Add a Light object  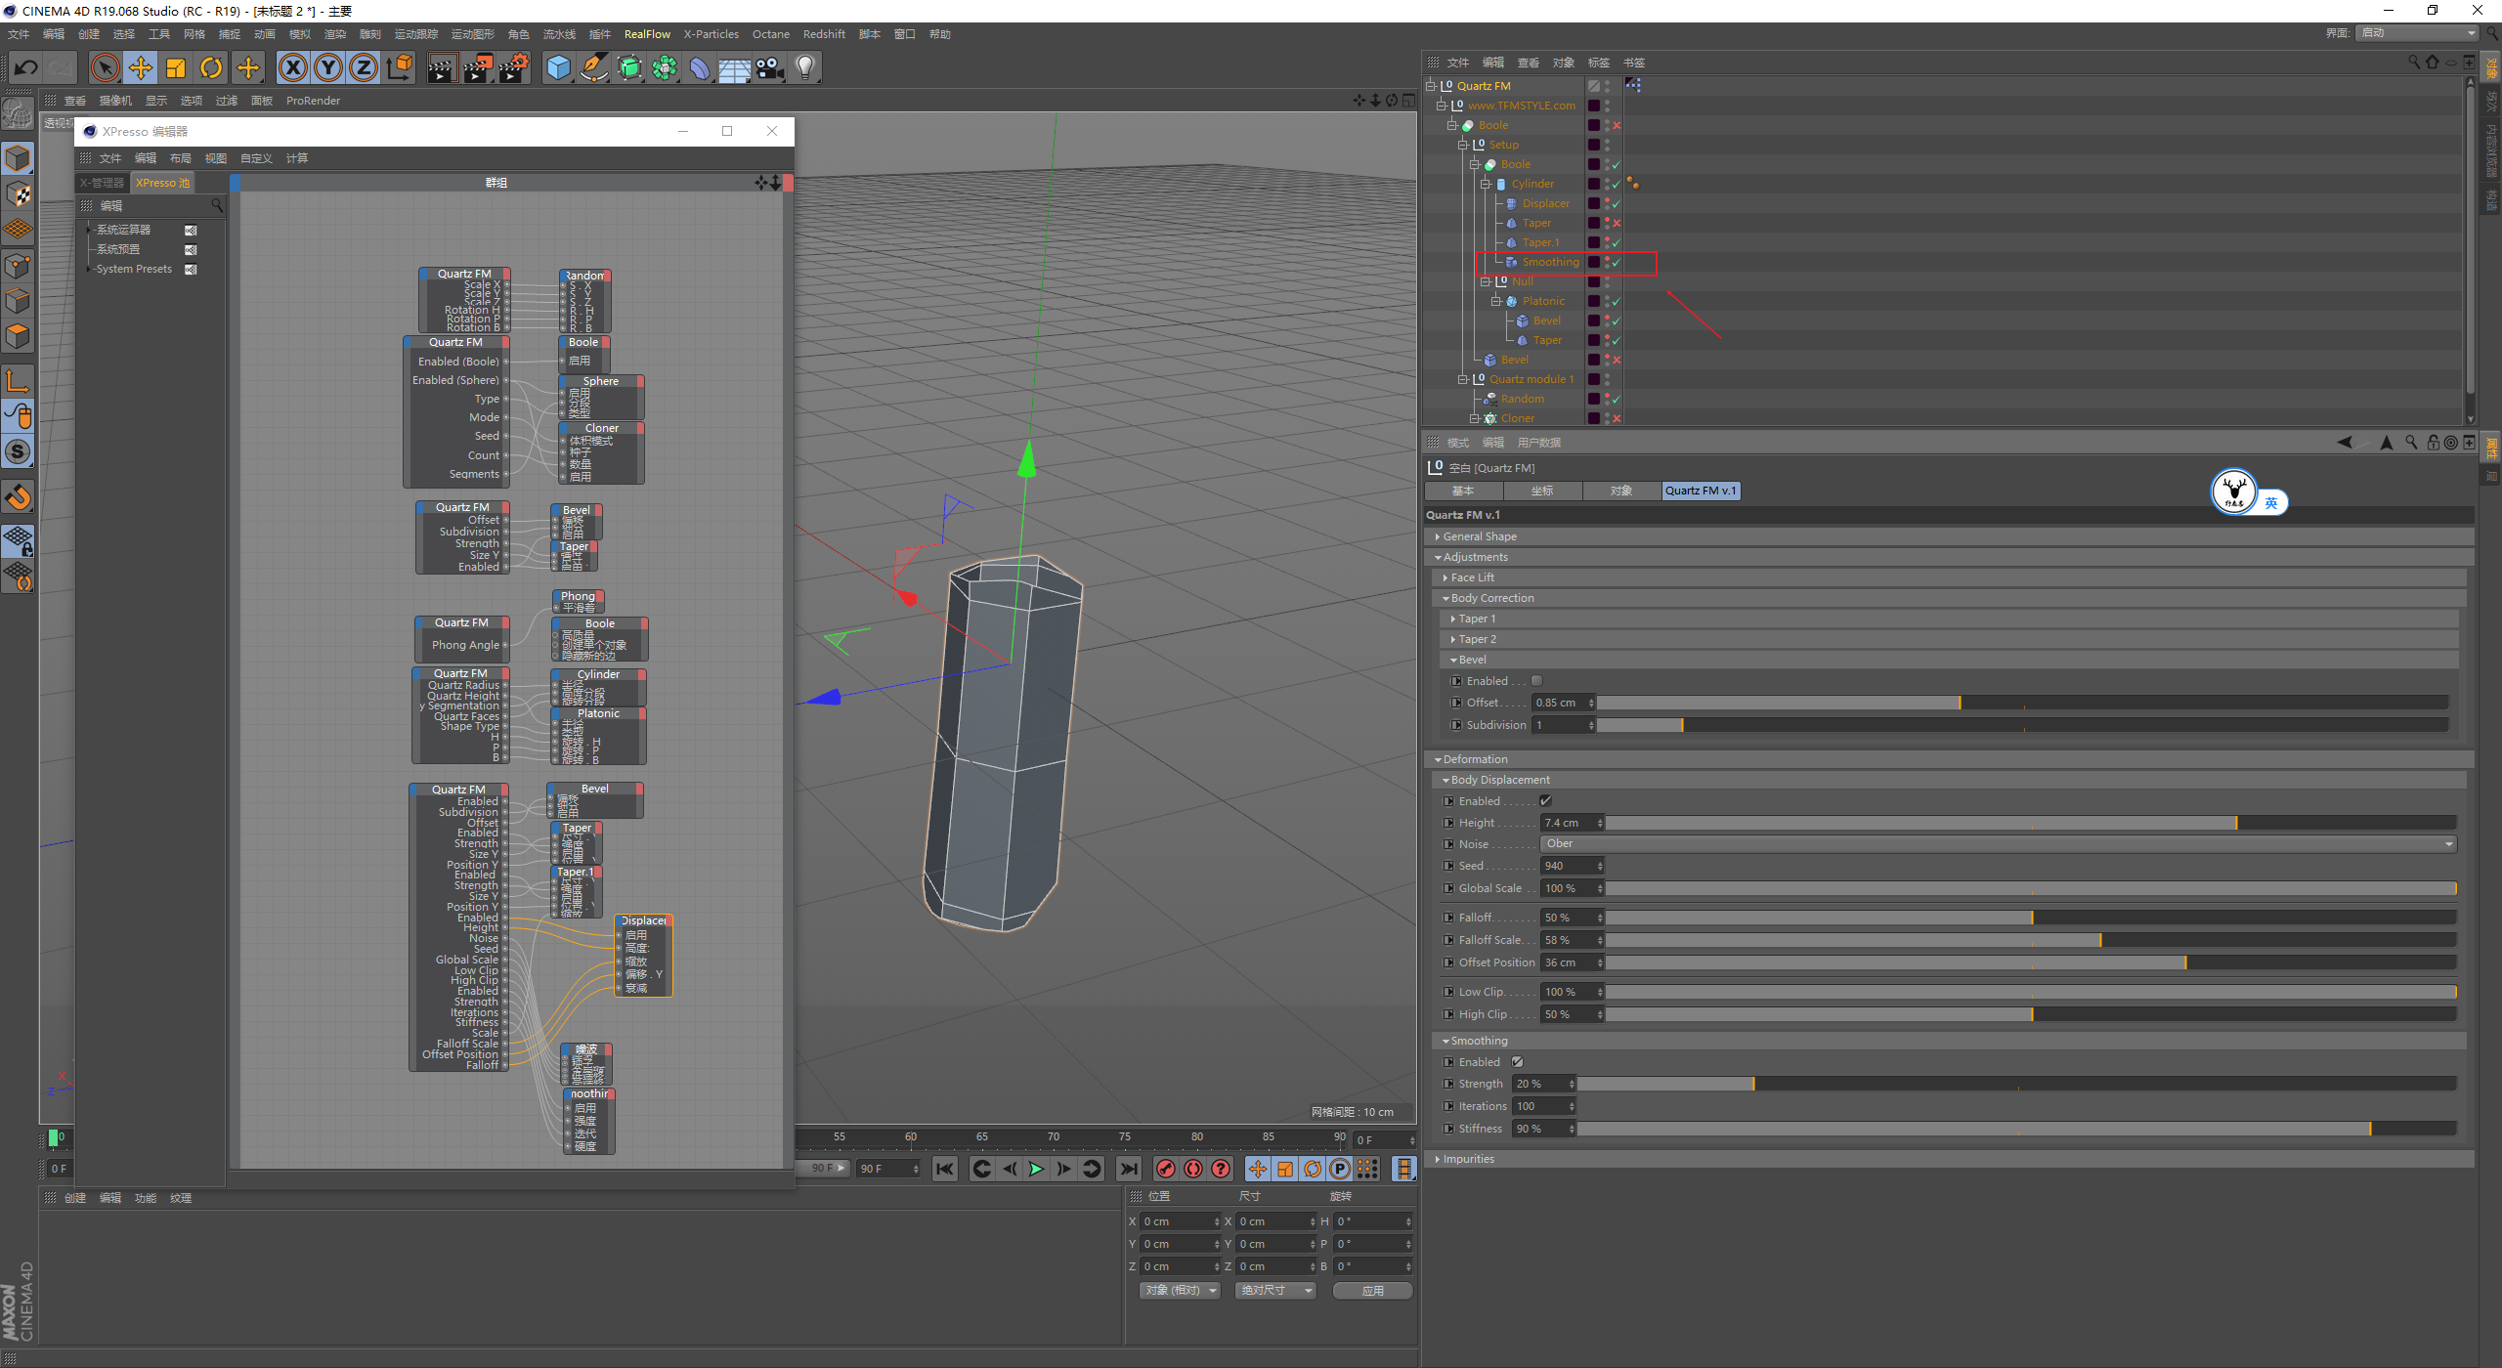805,67
